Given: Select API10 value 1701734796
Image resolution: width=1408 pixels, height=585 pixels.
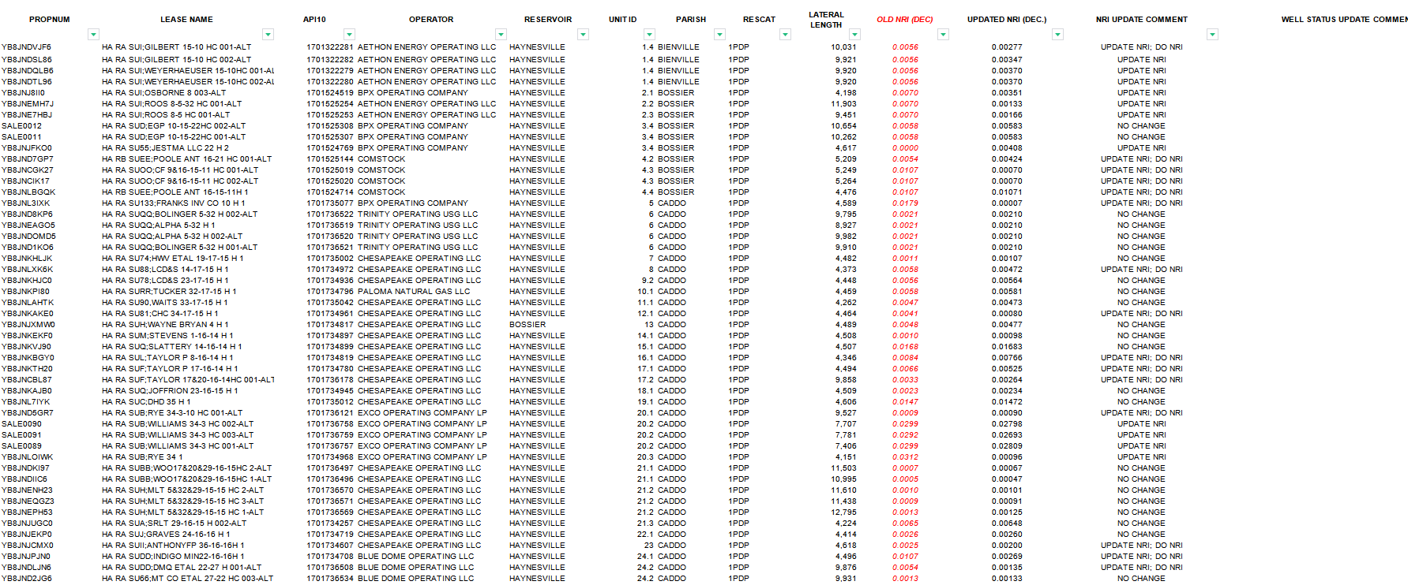Looking at the screenshot, I should [330, 292].
